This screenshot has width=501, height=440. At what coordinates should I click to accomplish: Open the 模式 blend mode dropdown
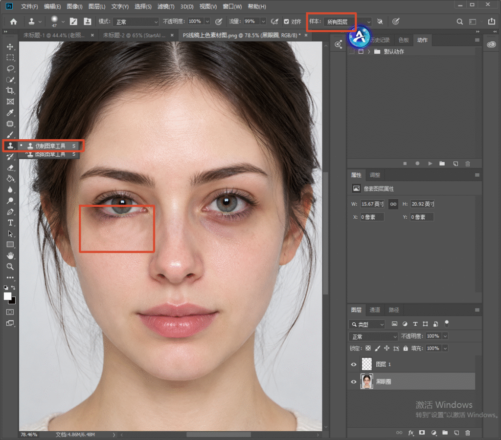[x=136, y=21]
